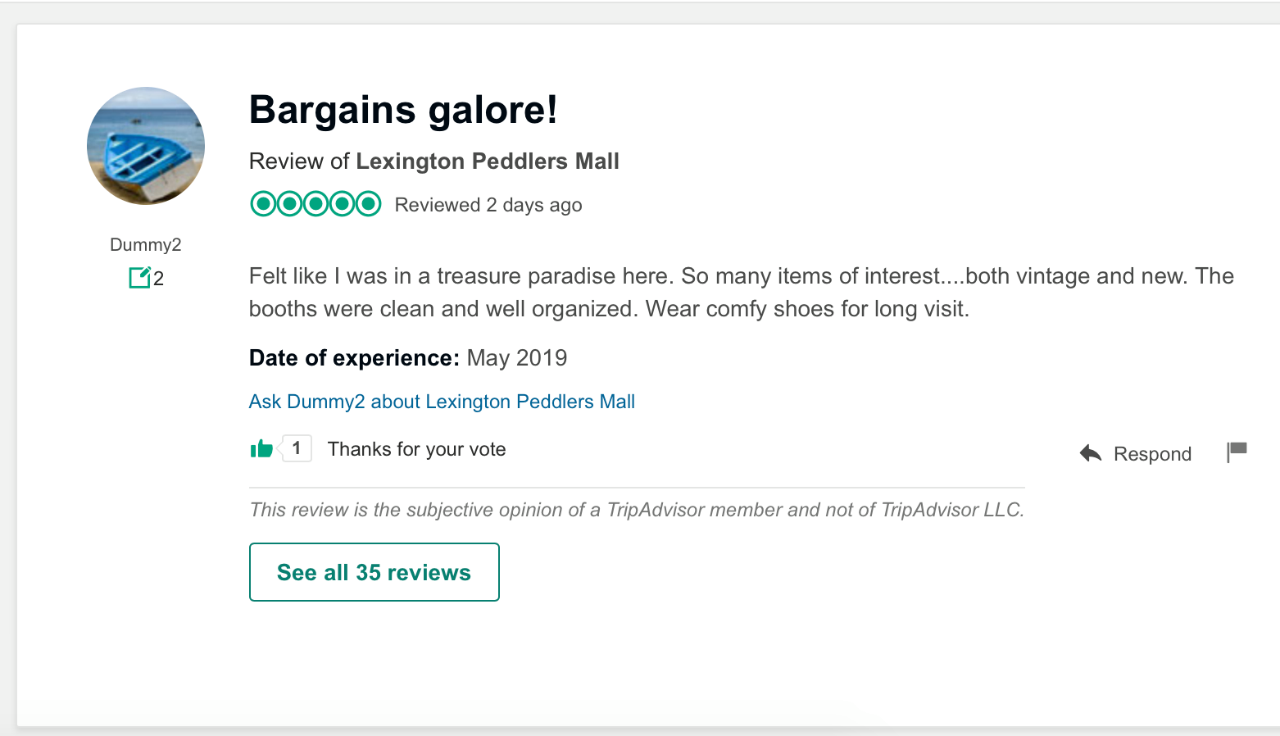This screenshot has height=736, width=1280.
Task: Click Ask Dummy2 about Lexington Peddlers Mall
Action: (x=442, y=402)
